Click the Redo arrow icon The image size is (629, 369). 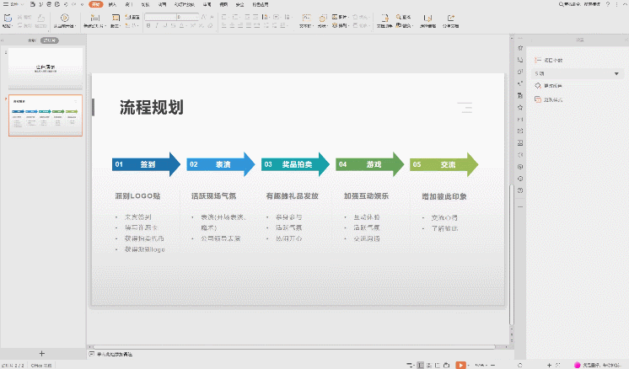(x=74, y=4)
